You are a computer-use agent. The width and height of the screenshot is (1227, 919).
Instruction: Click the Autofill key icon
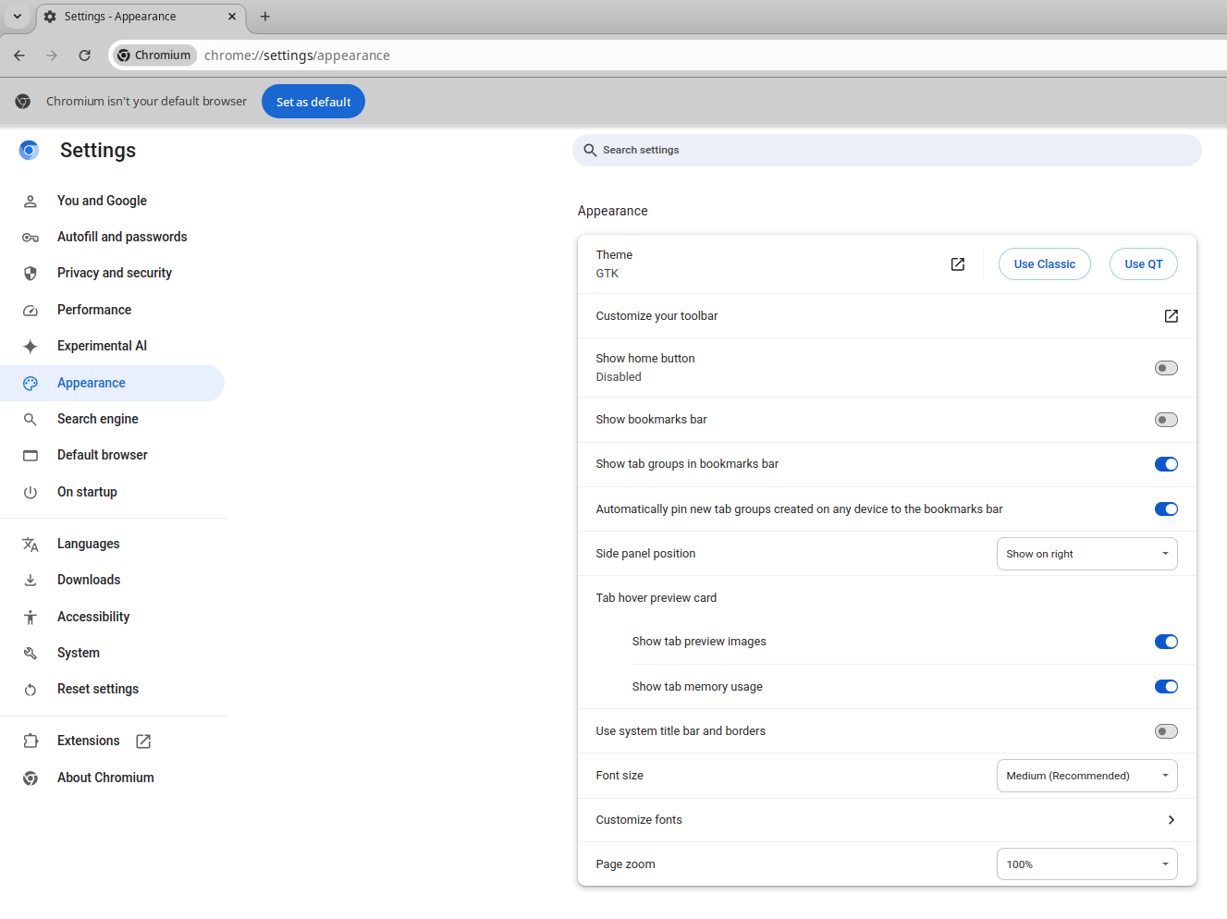(31, 238)
